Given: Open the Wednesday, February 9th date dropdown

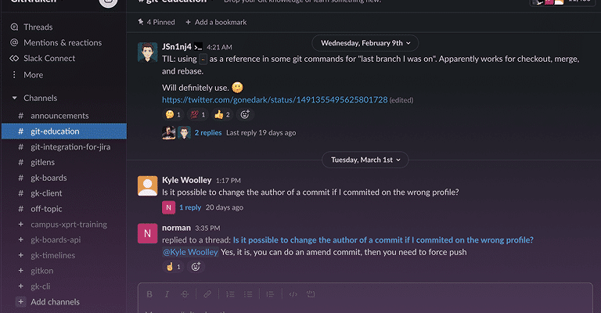Looking at the screenshot, I should tap(365, 43).
